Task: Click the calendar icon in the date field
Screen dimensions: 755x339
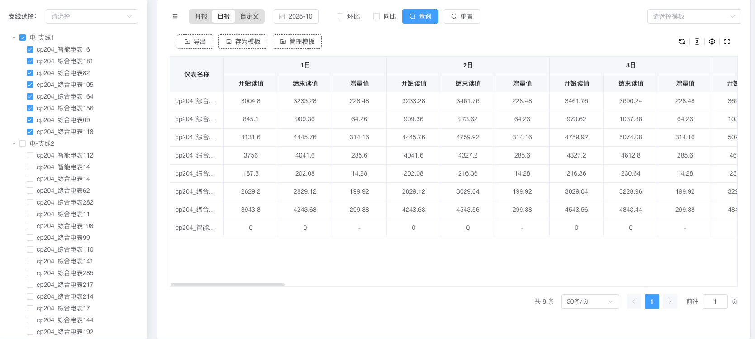Action: click(x=282, y=16)
